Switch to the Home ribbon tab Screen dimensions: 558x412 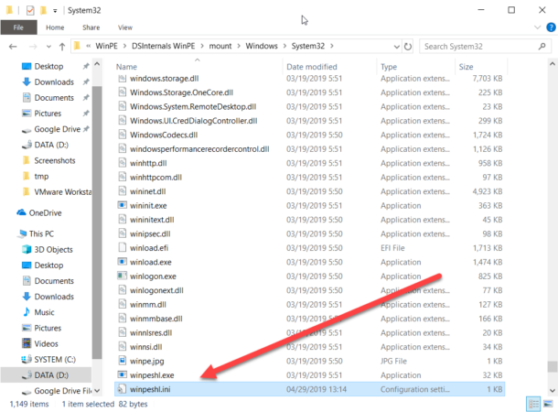55,27
